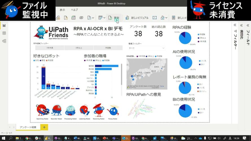Open the Windows Start menu
251x141 pixels.
coord(3,138)
